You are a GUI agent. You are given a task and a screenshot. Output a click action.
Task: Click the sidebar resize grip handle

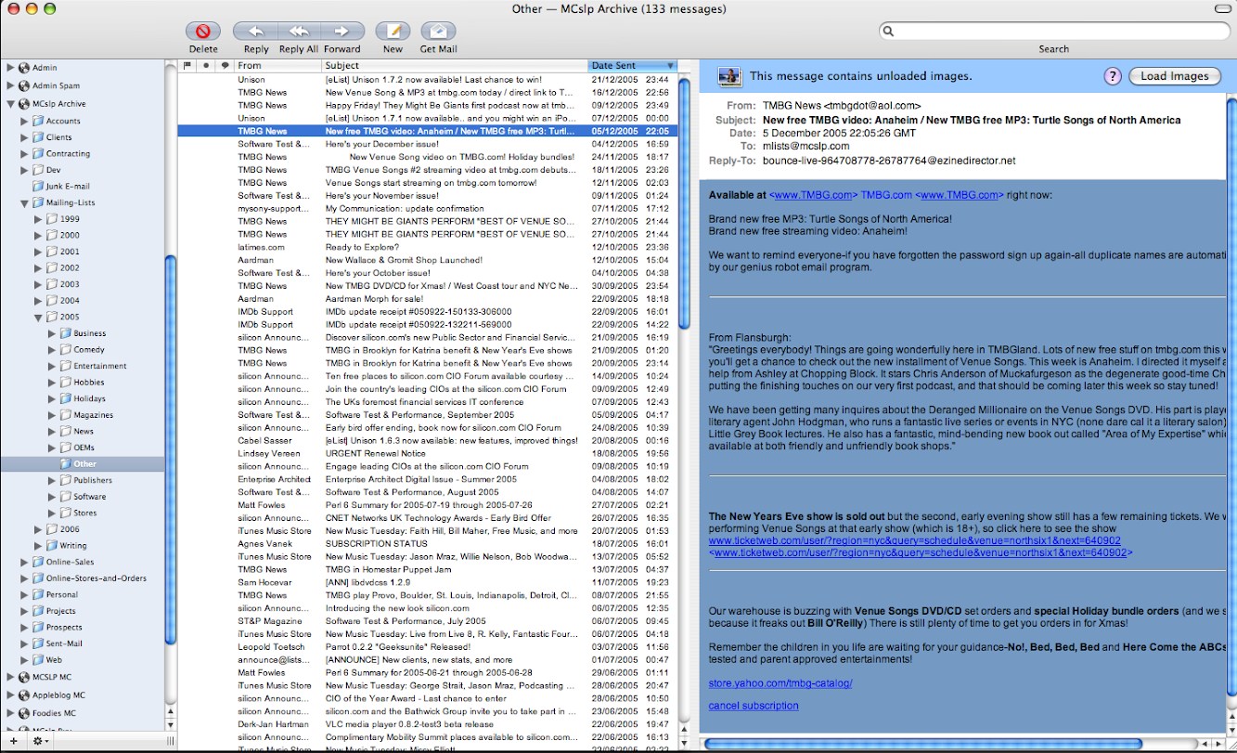pos(171,741)
